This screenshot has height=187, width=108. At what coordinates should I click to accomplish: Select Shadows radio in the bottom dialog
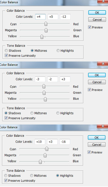point(6,175)
